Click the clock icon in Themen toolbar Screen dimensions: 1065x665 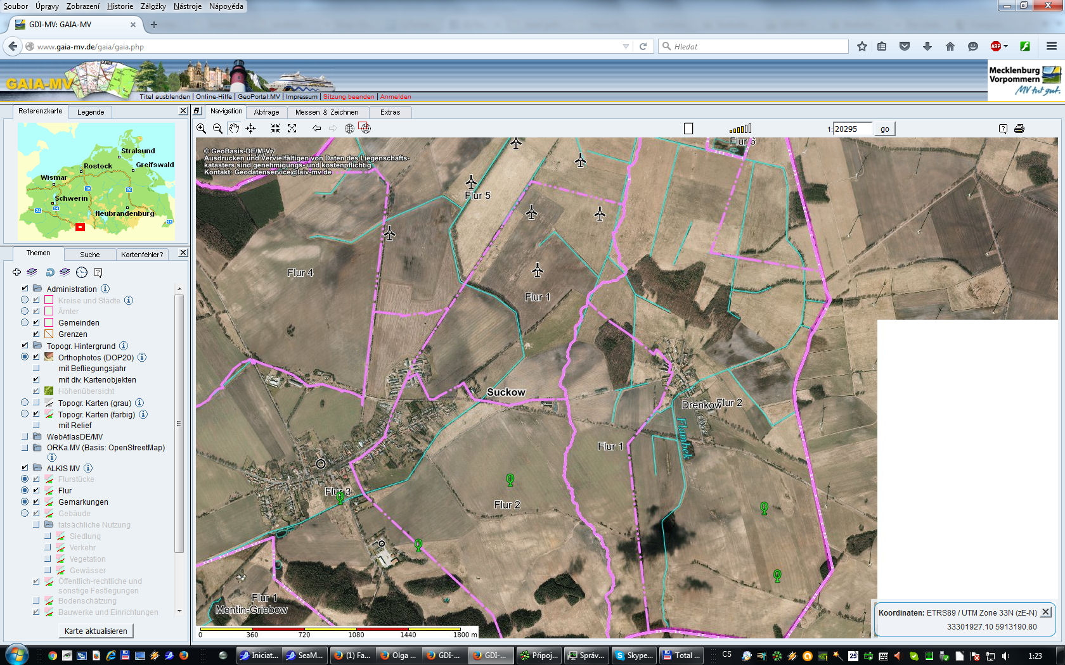pos(82,272)
